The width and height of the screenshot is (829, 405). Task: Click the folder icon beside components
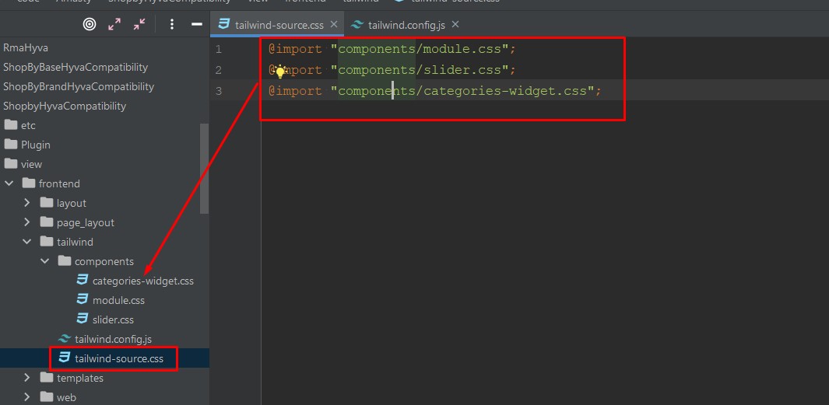click(x=65, y=261)
